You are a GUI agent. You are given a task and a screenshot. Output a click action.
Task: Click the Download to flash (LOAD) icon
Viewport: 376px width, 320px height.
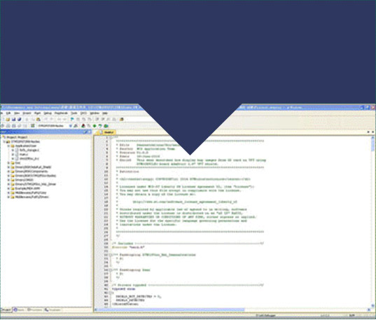pos(33,126)
